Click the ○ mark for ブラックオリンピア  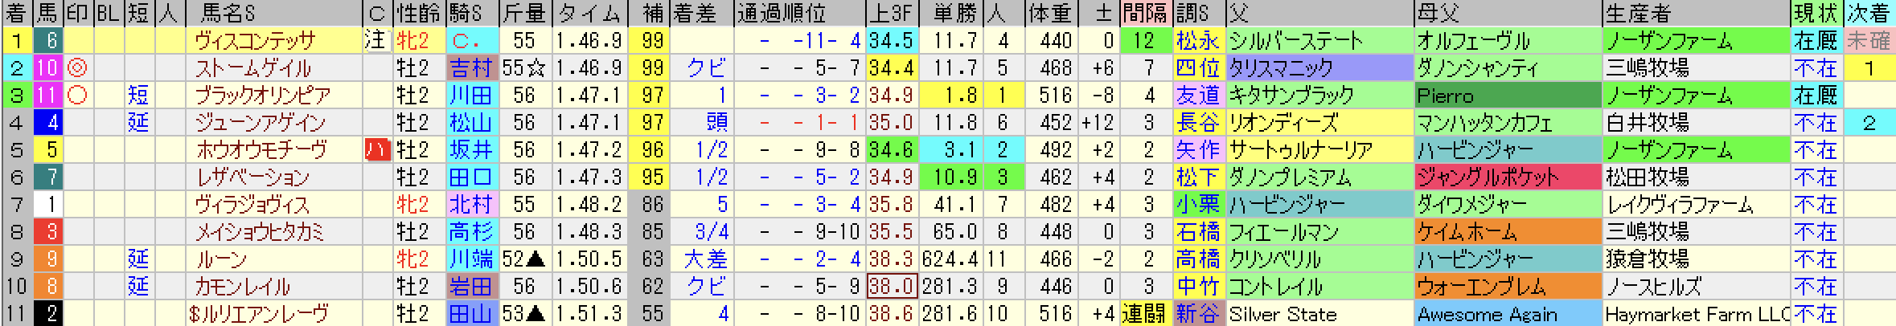pos(78,96)
